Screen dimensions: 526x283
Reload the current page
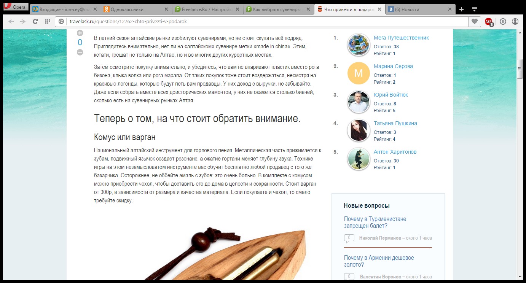click(x=35, y=22)
